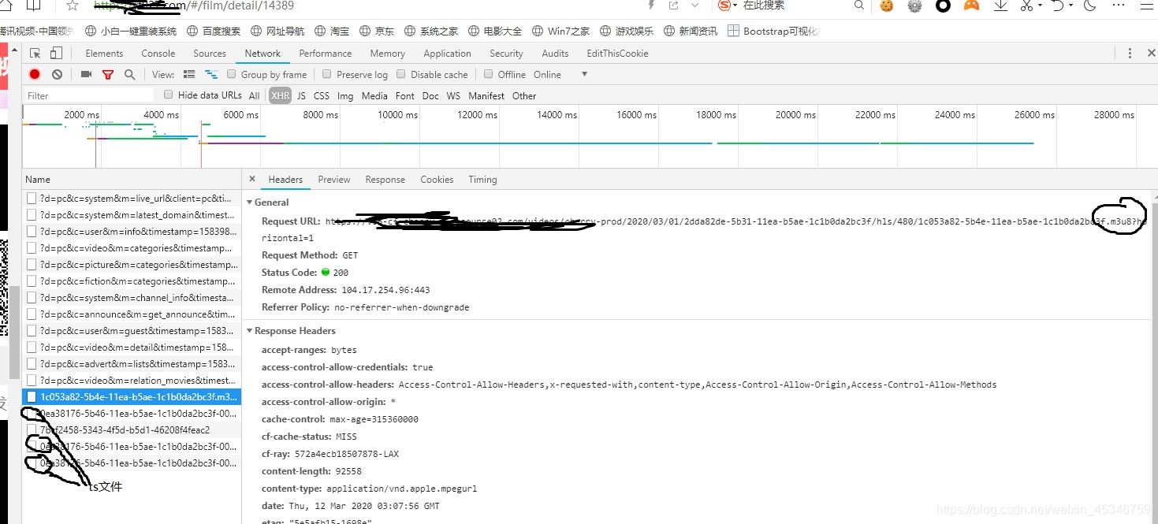Collapse the General headers section
The image size is (1158, 524).
point(250,203)
